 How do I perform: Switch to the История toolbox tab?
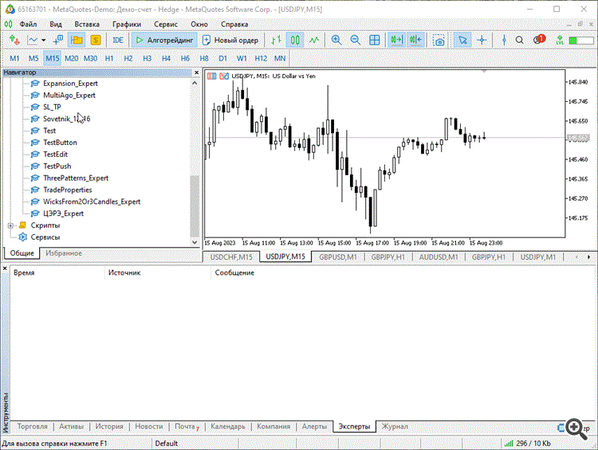click(109, 427)
